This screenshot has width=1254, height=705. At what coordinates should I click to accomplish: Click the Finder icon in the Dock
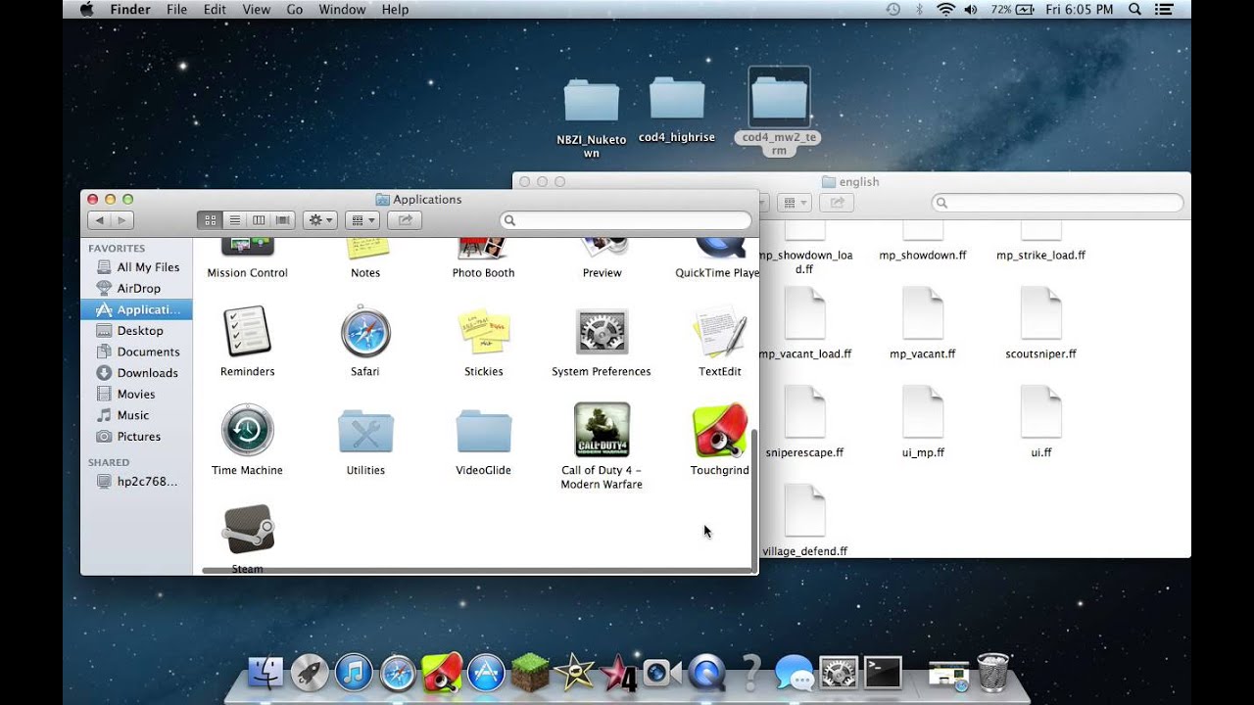tap(265, 673)
